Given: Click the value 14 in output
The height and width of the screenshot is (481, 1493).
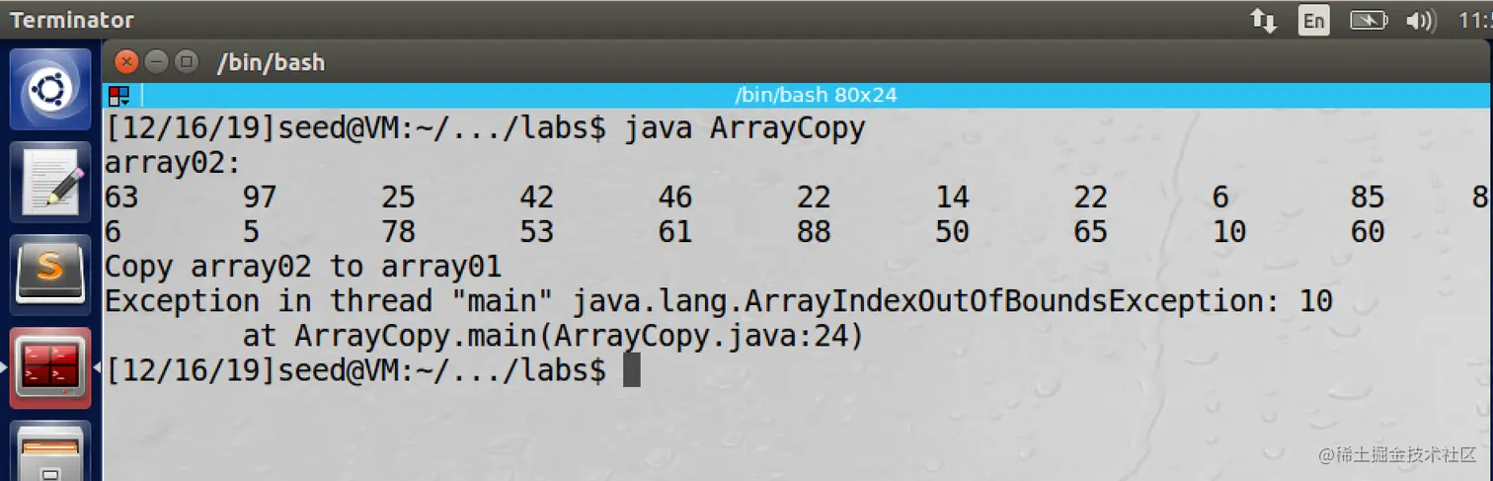Looking at the screenshot, I should pyautogui.click(x=952, y=198).
